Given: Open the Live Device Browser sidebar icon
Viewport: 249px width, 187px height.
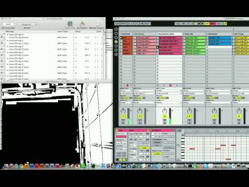Looking at the screenshot, I should tap(116, 34).
